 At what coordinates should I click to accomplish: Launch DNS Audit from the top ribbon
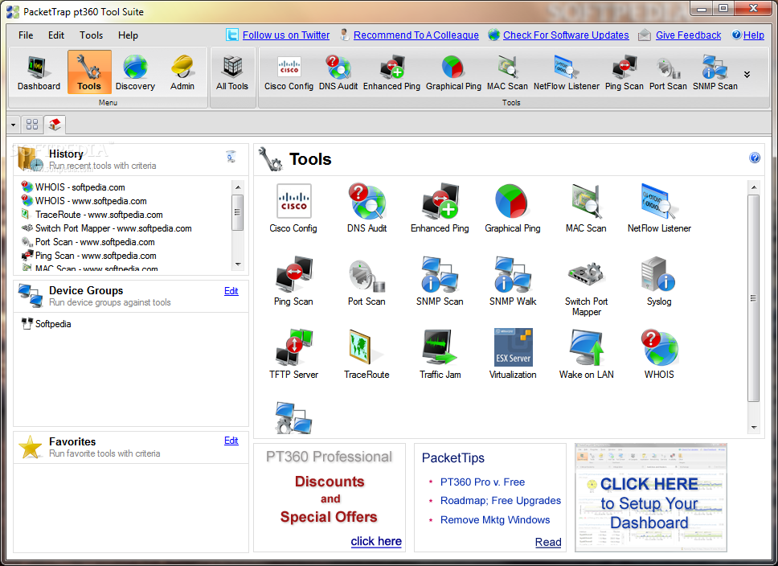pos(338,73)
